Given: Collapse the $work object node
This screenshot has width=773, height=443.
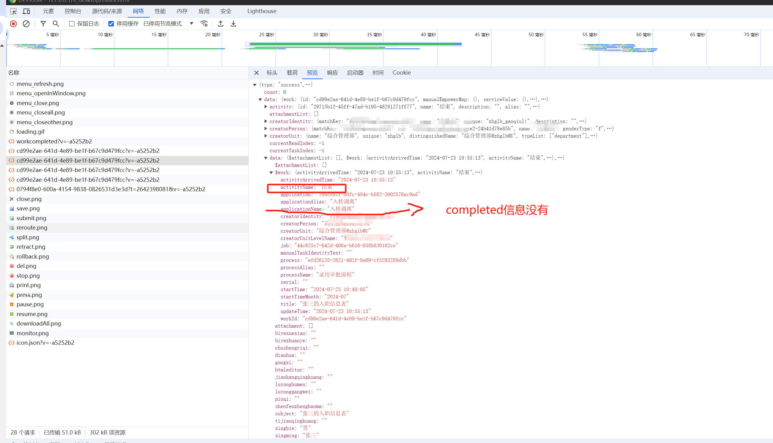Looking at the screenshot, I should tap(271, 172).
